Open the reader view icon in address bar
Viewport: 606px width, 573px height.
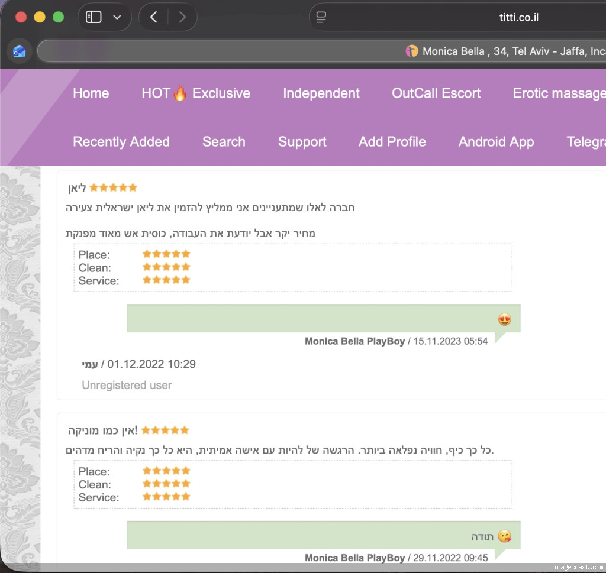[x=321, y=17]
